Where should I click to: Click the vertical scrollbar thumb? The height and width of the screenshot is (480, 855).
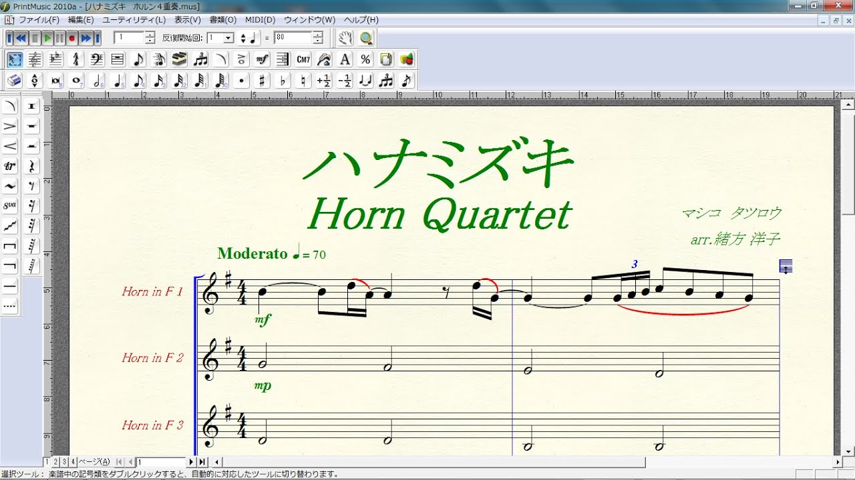(x=848, y=164)
